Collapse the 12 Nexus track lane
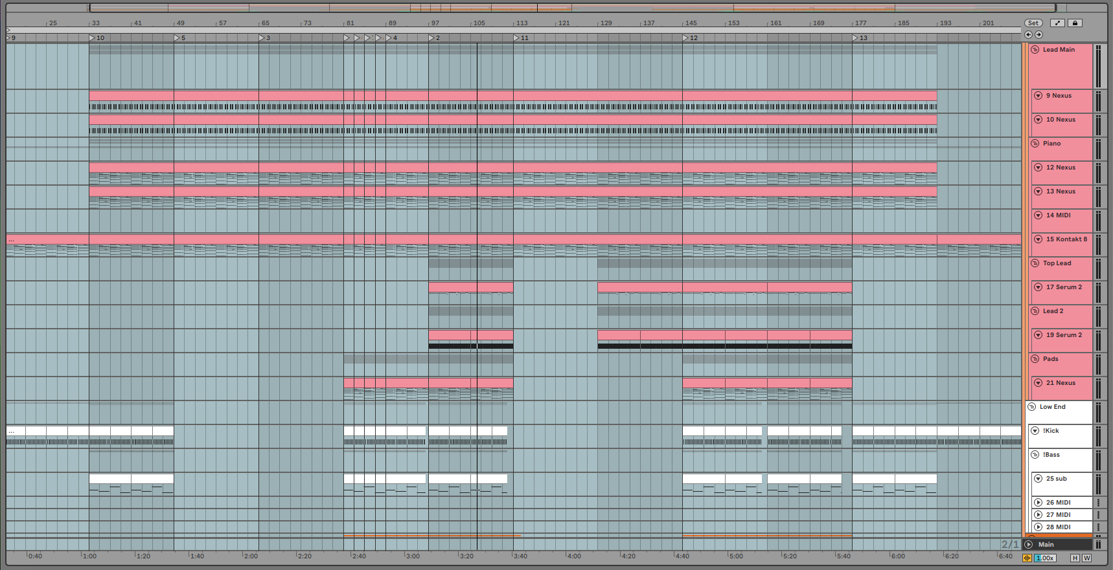1113x570 pixels. [x=1038, y=168]
